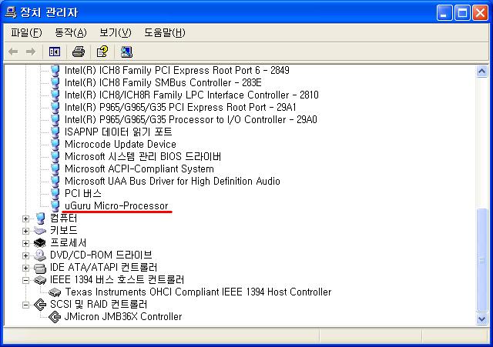Select Microsoft 시스템 관리 BIOS 드라이버
493x347 pixels.
click(x=143, y=156)
